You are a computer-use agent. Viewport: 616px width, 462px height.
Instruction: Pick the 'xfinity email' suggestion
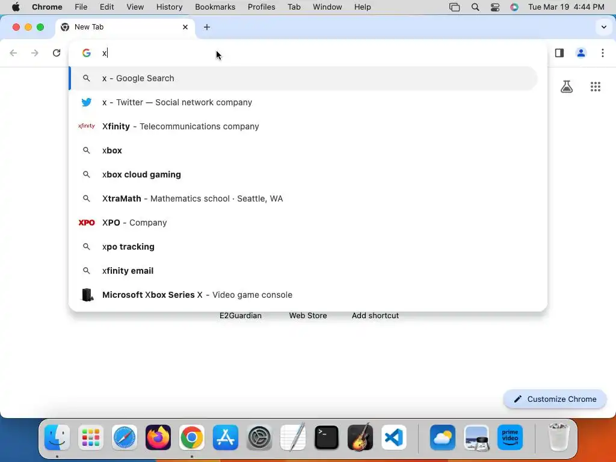tap(304, 271)
